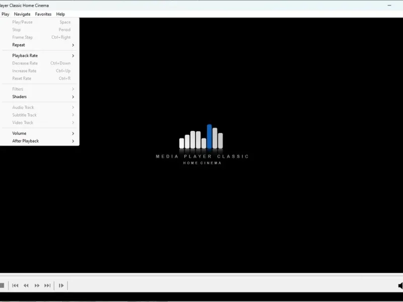Open the Help menu
The width and height of the screenshot is (403, 302).
click(x=60, y=14)
